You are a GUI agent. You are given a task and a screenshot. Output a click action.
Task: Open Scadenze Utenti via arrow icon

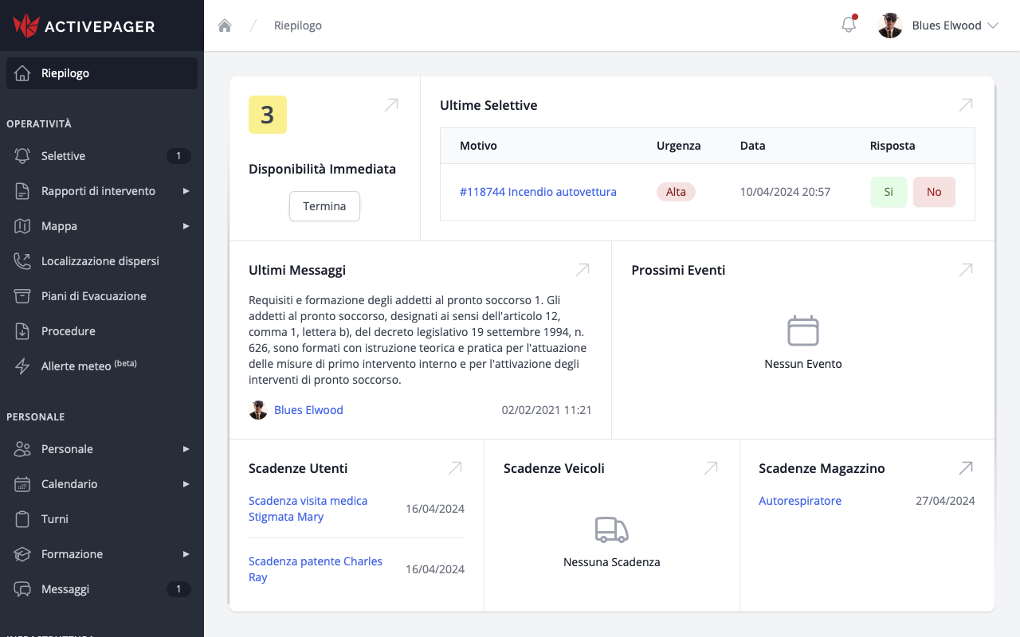click(x=455, y=468)
